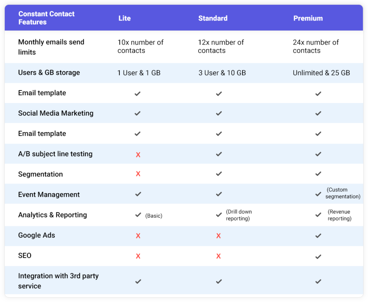Click the Google Ads red X under Standard
Screen dimensions: 368x302
click(218, 236)
